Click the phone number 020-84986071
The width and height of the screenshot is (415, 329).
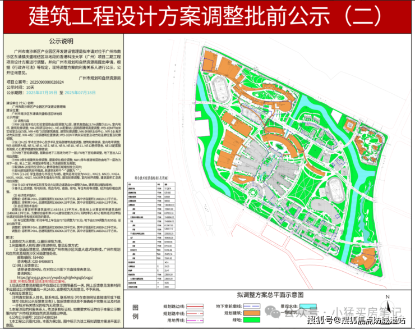click(x=43, y=262)
